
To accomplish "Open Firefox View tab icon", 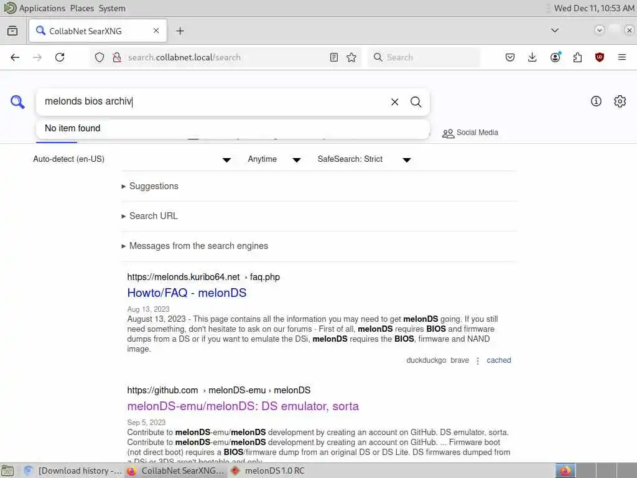I will click(x=12, y=31).
